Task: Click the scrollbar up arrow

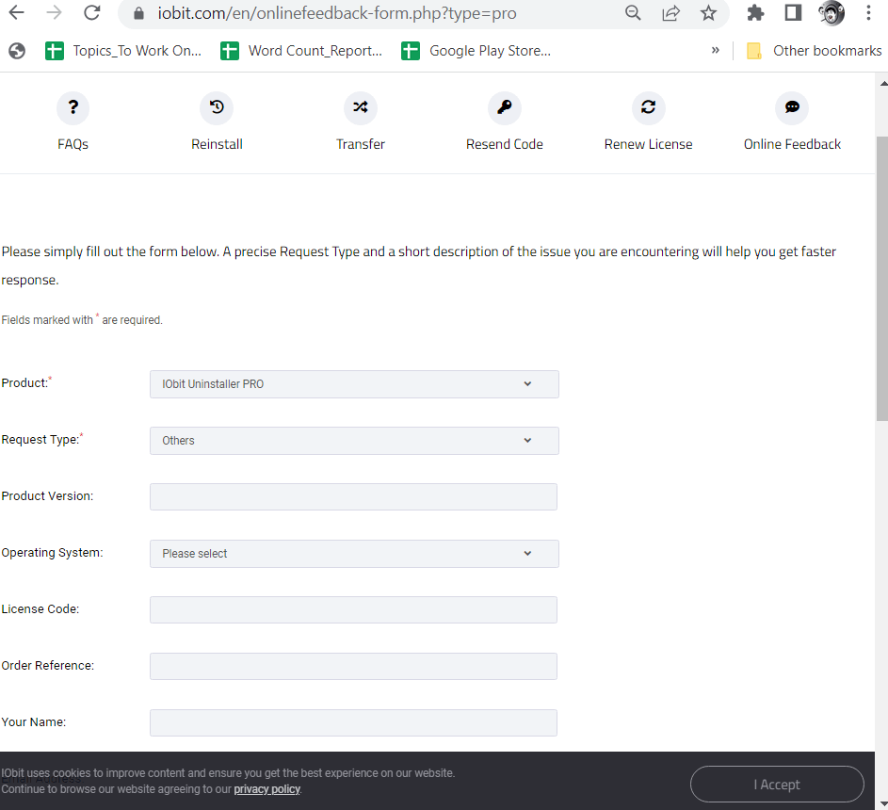Action: pyautogui.click(x=883, y=83)
